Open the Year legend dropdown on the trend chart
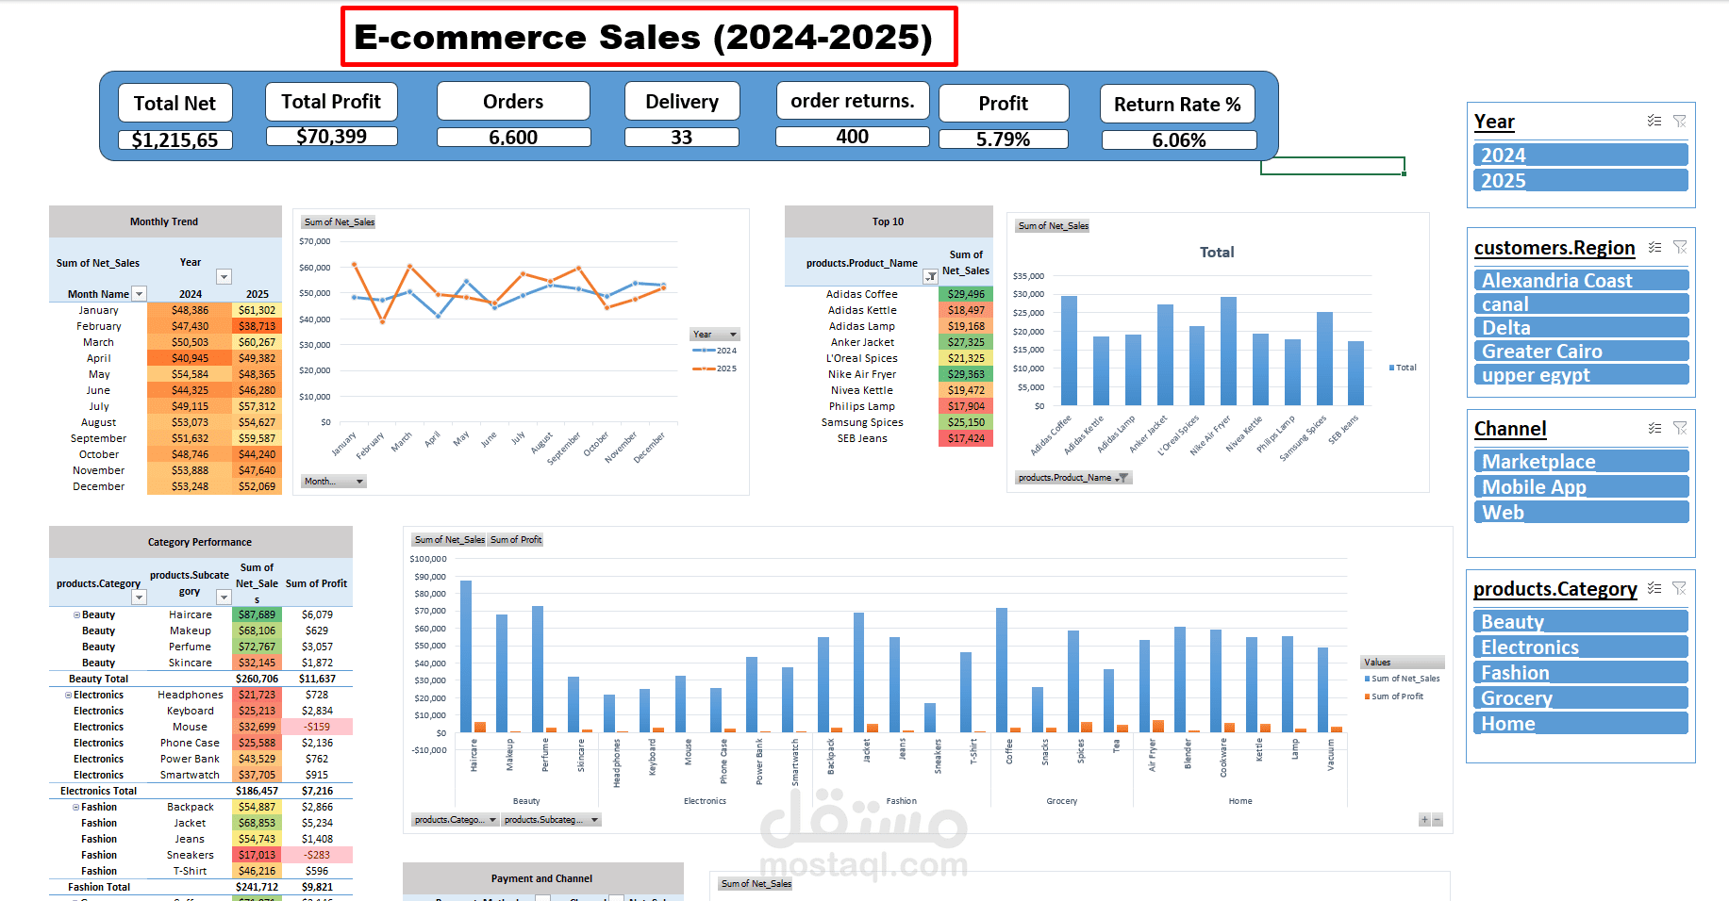The height and width of the screenshot is (901, 1729). click(715, 335)
